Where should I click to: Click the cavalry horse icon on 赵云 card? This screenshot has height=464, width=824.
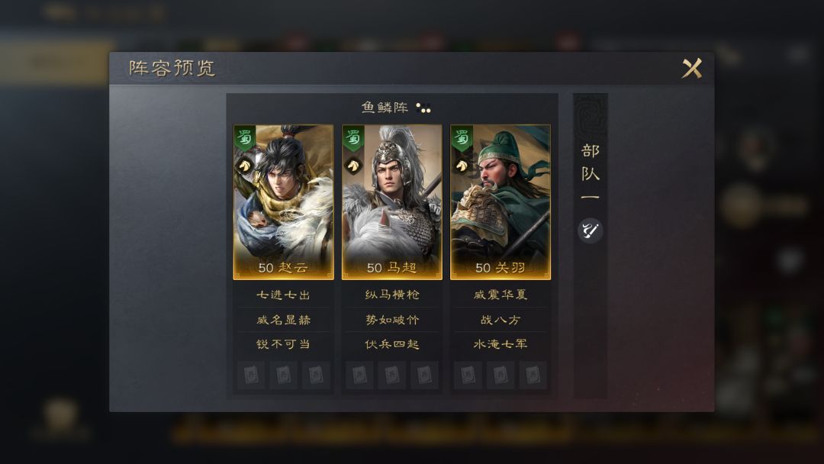pos(244,166)
